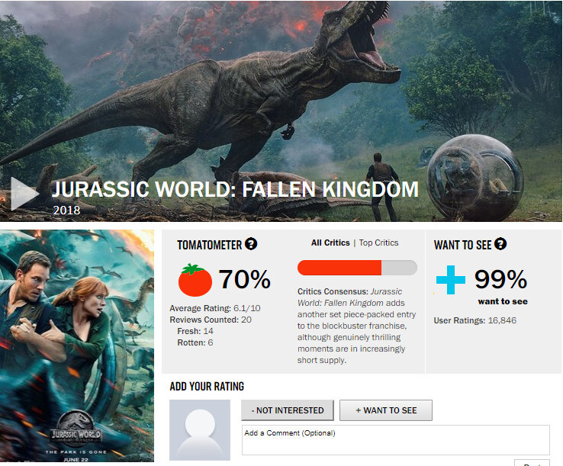
Task: Click the partially visible Post button
Action: click(x=532, y=462)
